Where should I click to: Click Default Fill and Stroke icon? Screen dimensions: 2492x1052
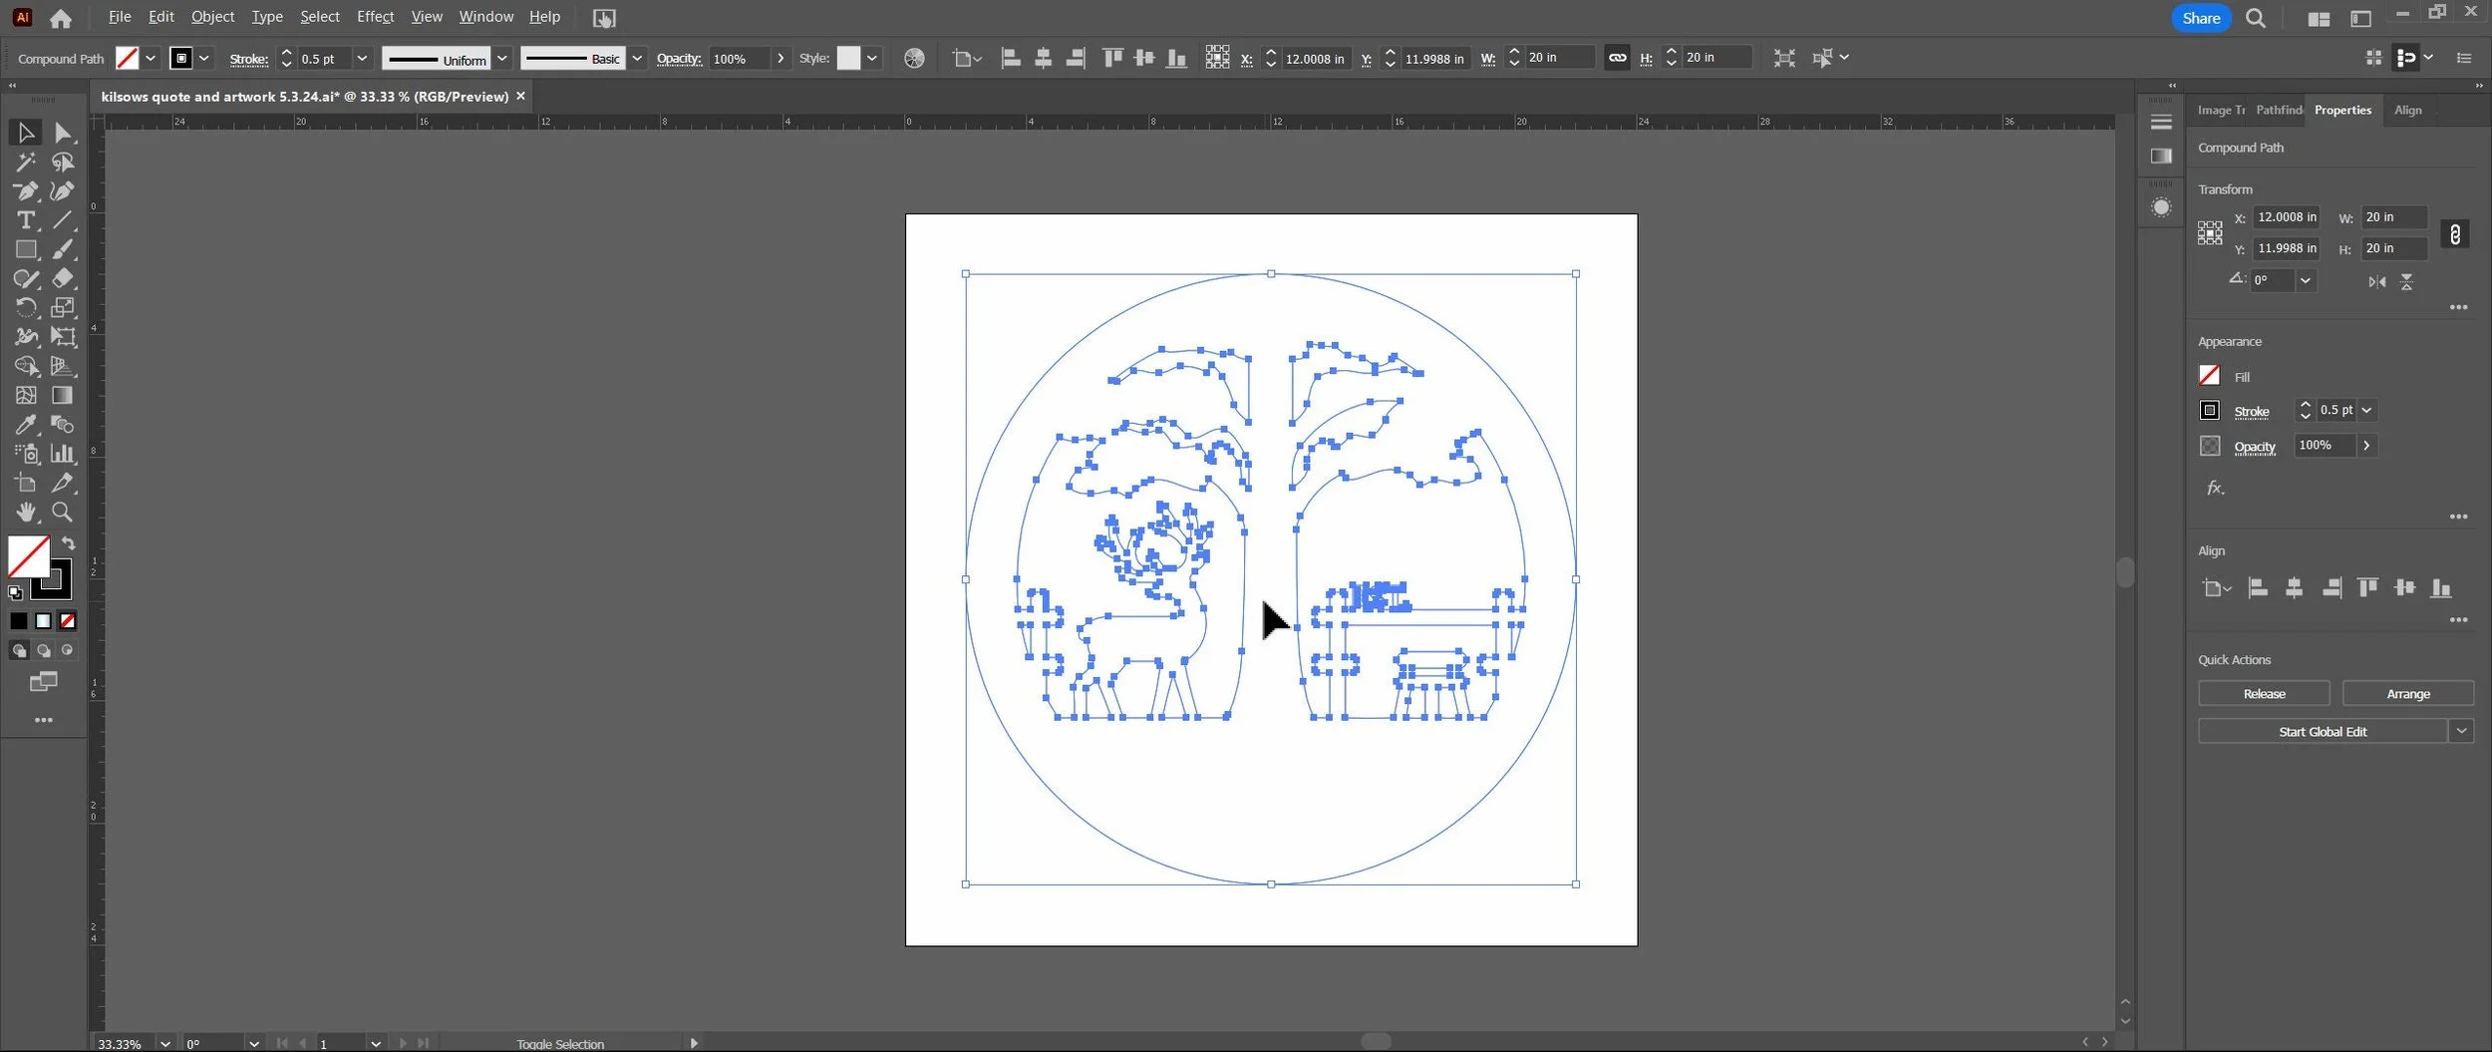coord(15,592)
